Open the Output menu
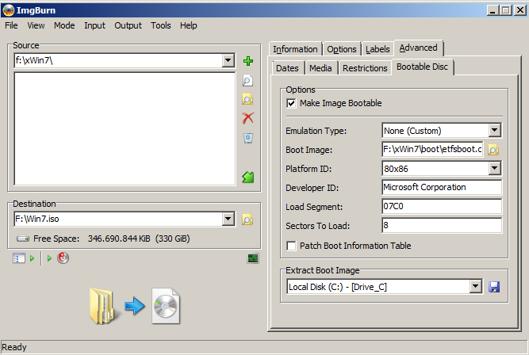The height and width of the screenshot is (355, 529). coord(128,25)
